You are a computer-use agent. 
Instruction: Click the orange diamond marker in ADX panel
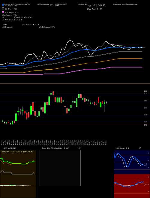coord(34,161)
